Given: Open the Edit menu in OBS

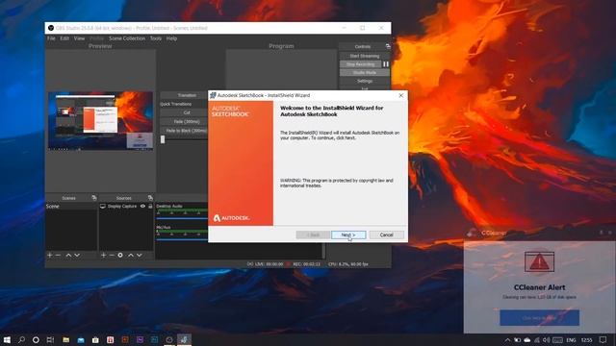Looking at the screenshot, I should pos(64,38).
